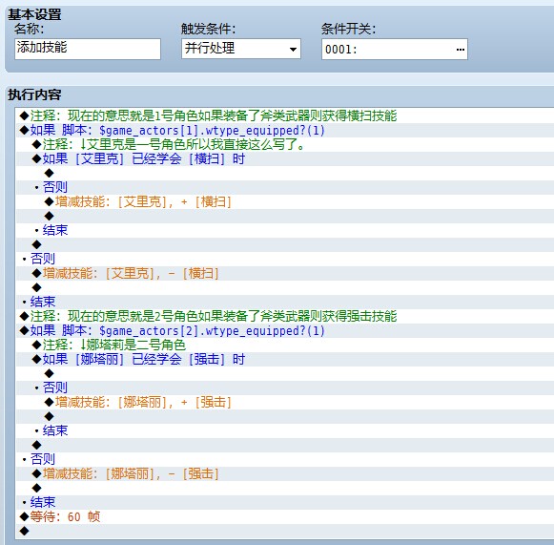
Task: Open the 触发条件 dropdown showing 并行处理
Action: (x=241, y=49)
